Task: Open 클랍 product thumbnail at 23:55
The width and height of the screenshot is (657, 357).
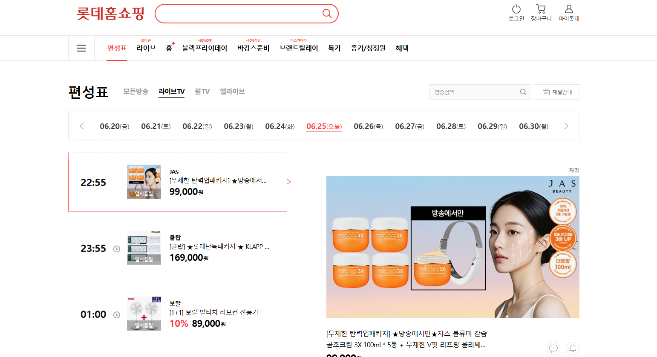Action: (x=144, y=248)
